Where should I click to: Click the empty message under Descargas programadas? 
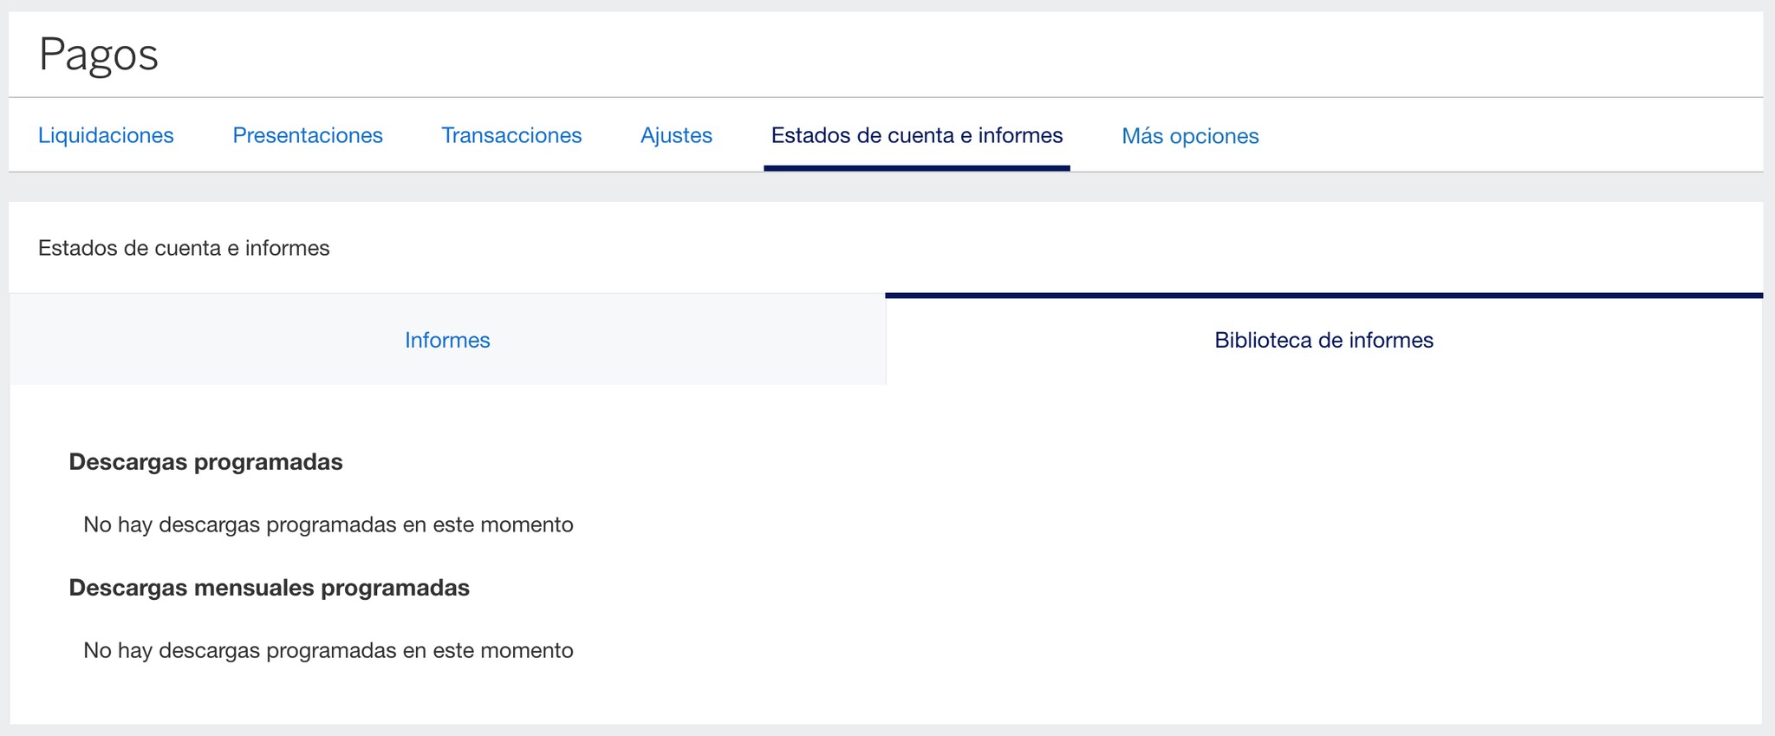(x=328, y=524)
